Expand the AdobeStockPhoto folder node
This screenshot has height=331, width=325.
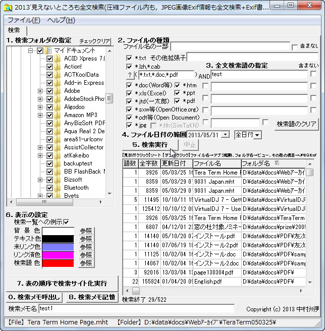coord(40,99)
